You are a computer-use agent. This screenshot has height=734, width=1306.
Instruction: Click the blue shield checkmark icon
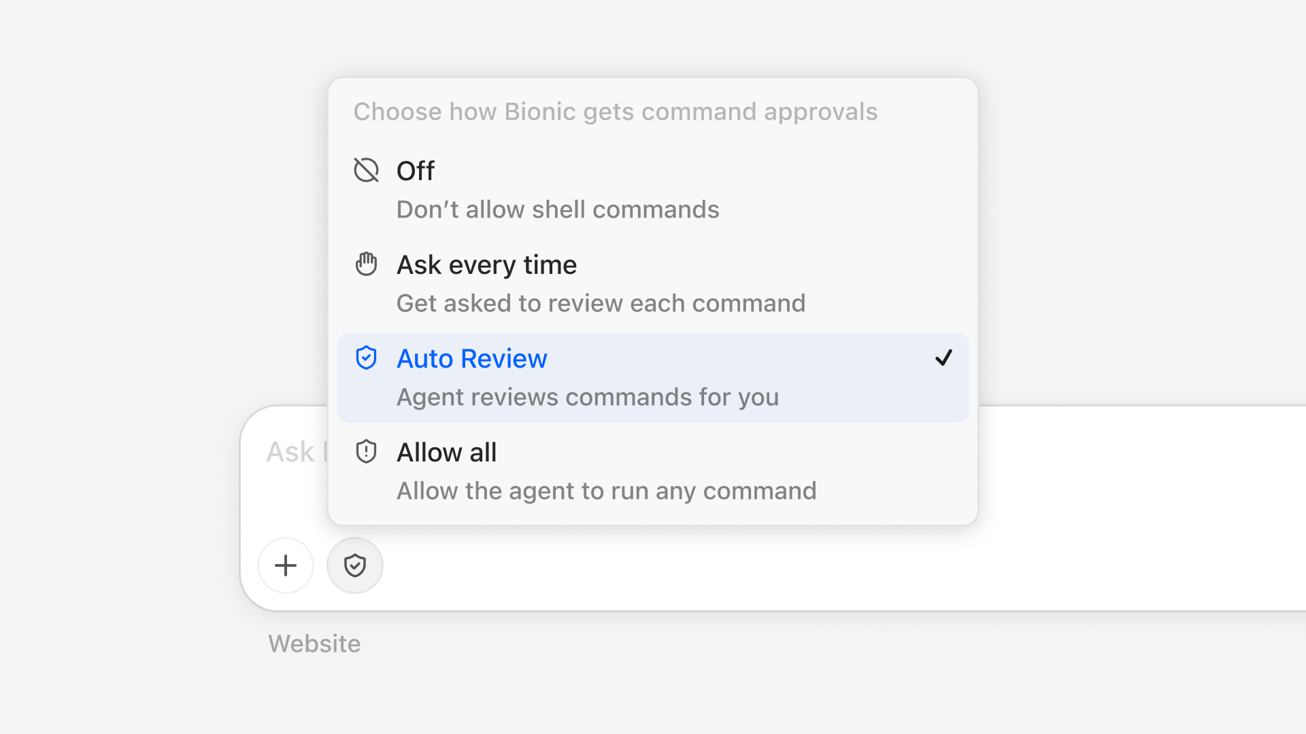click(x=366, y=357)
